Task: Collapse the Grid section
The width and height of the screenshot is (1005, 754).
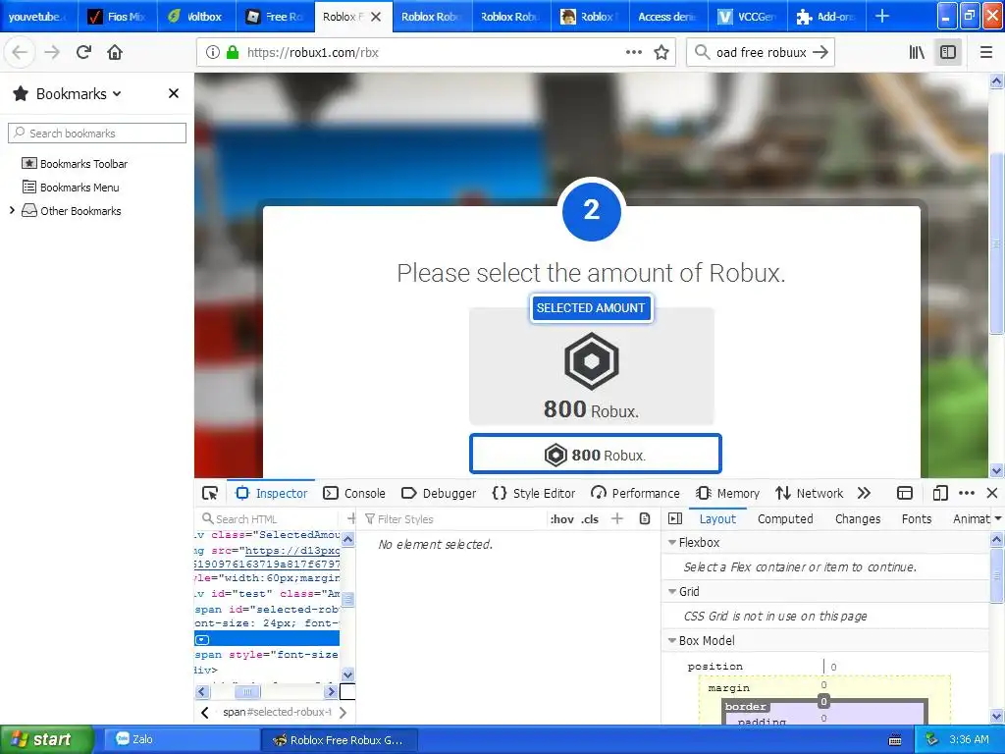Action: pos(672,591)
